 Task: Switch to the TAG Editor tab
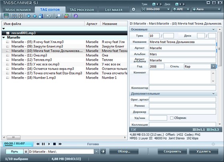50,10
